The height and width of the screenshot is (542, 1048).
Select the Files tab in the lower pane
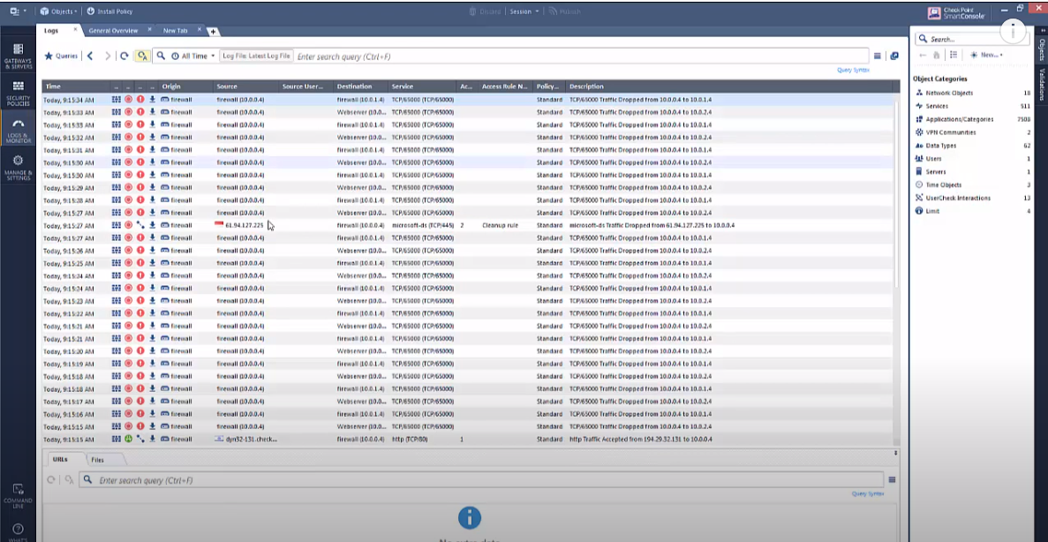point(97,460)
